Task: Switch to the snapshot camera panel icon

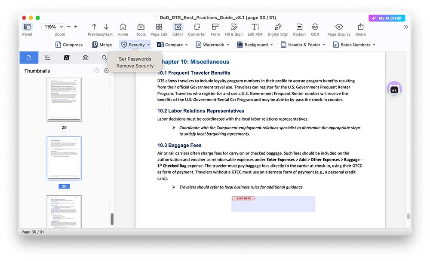Action: [x=86, y=58]
